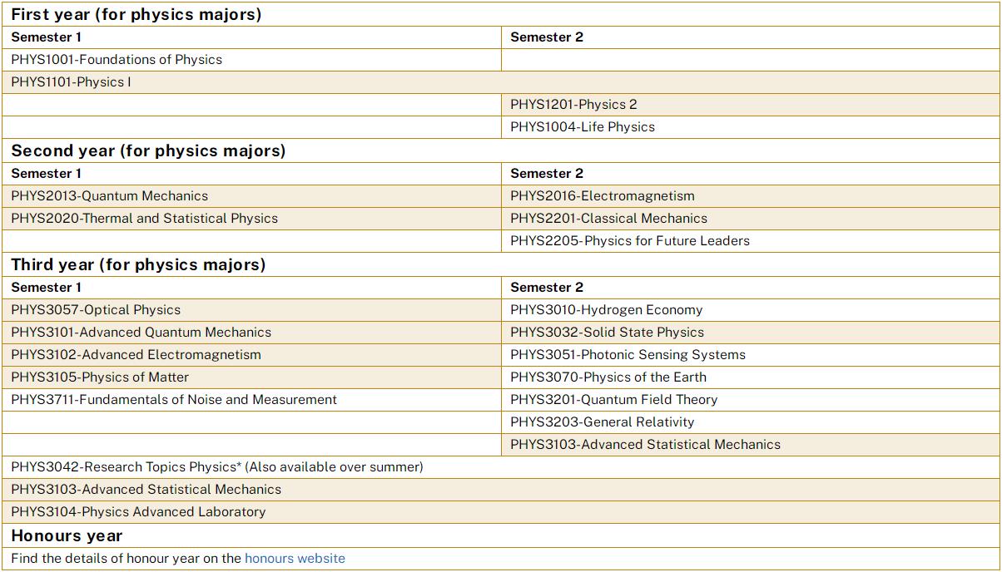Click PHYS3042-Research Topics Physics row
Image resolution: width=1002 pixels, height=572 pixels.
pos(501,467)
